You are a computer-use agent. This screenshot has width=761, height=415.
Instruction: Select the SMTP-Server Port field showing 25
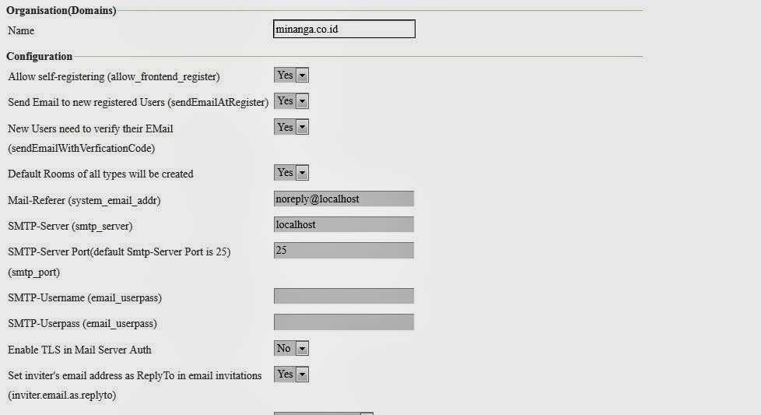coord(344,251)
